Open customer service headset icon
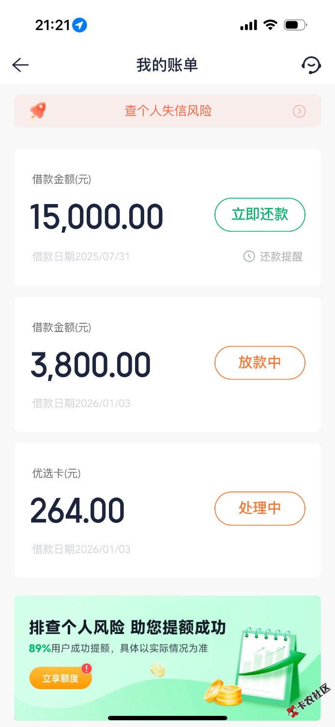335x727 pixels. pyautogui.click(x=311, y=65)
